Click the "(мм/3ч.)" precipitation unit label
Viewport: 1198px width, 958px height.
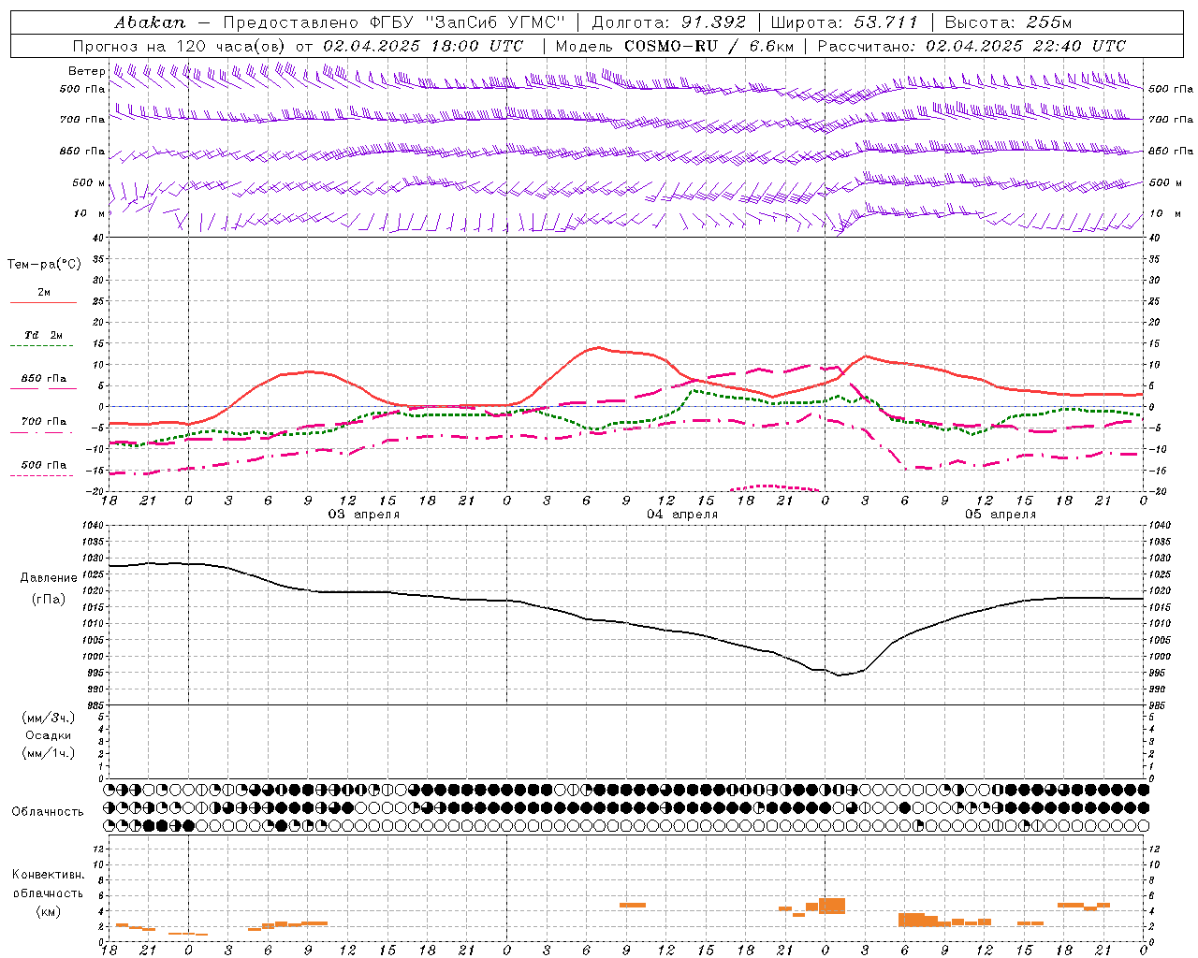point(49,718)
